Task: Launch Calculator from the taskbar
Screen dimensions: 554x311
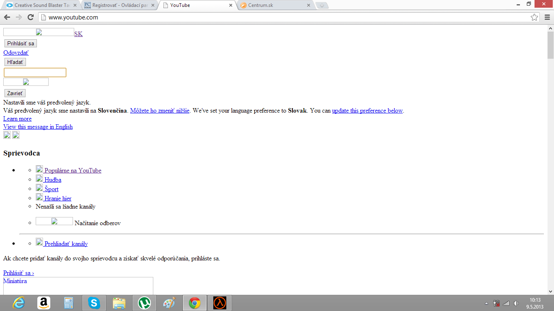Action: pos(69,303)
